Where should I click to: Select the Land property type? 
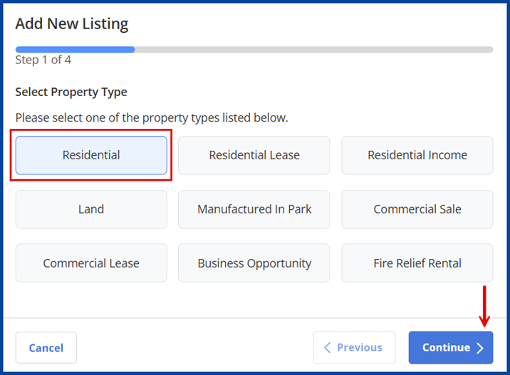(91, 209)
